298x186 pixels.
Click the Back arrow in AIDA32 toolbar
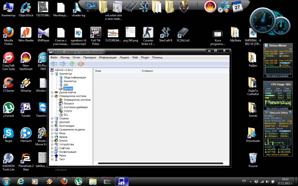[54, 64]
